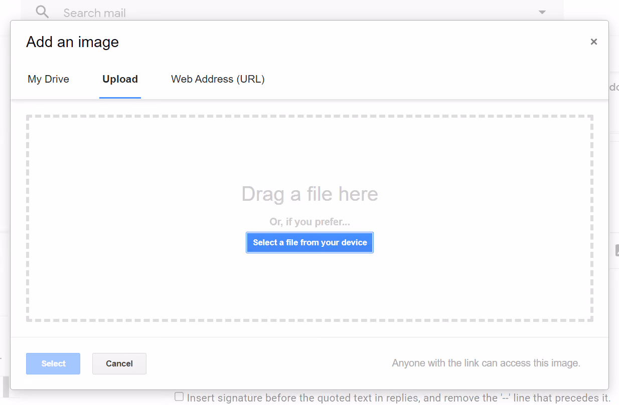Select the Upload tab

coord(120,79)
